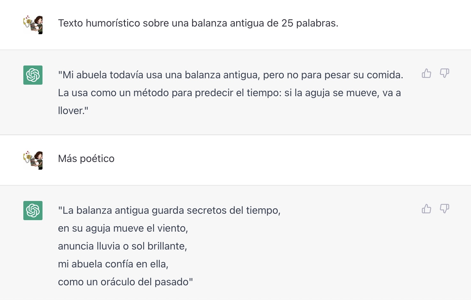Click the poem line 'como un oráculo del pasado'
471x300 pixels.
125,282
